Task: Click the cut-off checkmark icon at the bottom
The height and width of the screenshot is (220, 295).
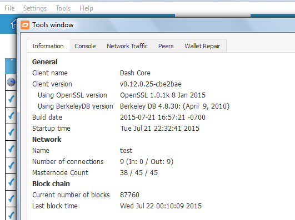Action: point(11,215)
